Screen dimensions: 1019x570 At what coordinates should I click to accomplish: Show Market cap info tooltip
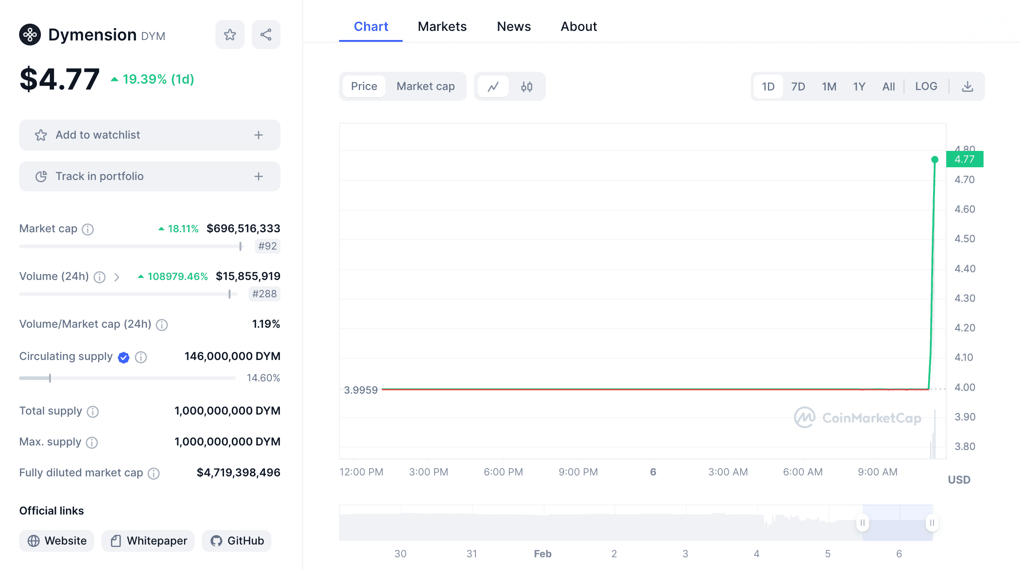88,229
